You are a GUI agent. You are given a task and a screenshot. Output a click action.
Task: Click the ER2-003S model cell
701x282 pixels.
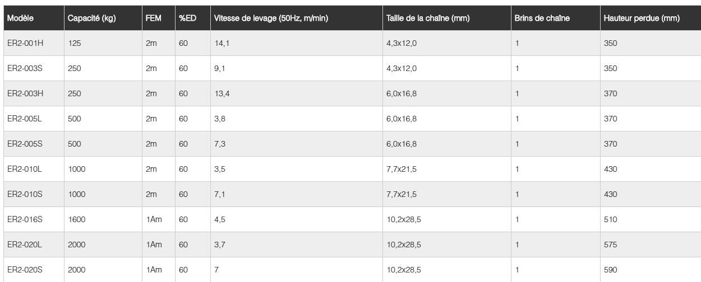25,68
